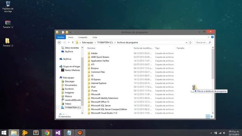Viewport: 242px width, 136px height.
Task: Launch Google Chrome from the taskbar
Action: [47, 133]
